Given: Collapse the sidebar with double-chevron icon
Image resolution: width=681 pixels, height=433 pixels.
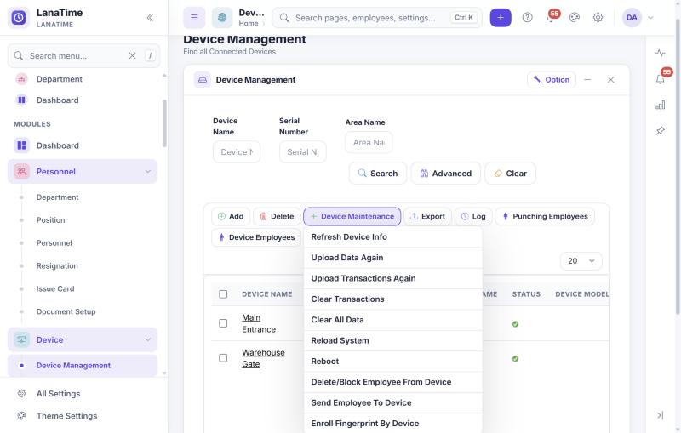Looking at the screenshot, I should pos(150,17).
